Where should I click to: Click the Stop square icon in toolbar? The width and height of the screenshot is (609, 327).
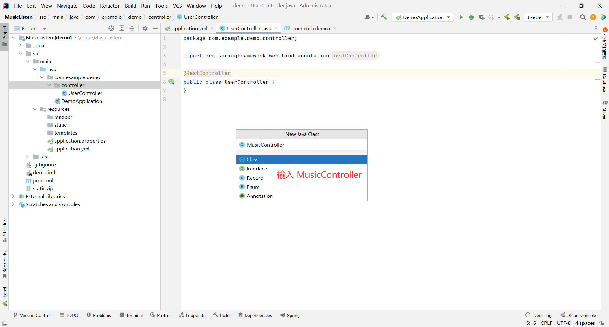point(570,17)
